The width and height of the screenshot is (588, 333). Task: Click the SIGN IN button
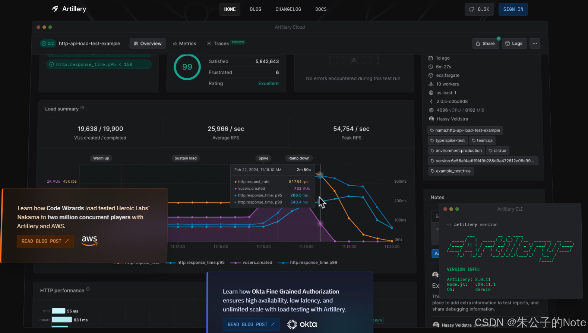[513, 9]
